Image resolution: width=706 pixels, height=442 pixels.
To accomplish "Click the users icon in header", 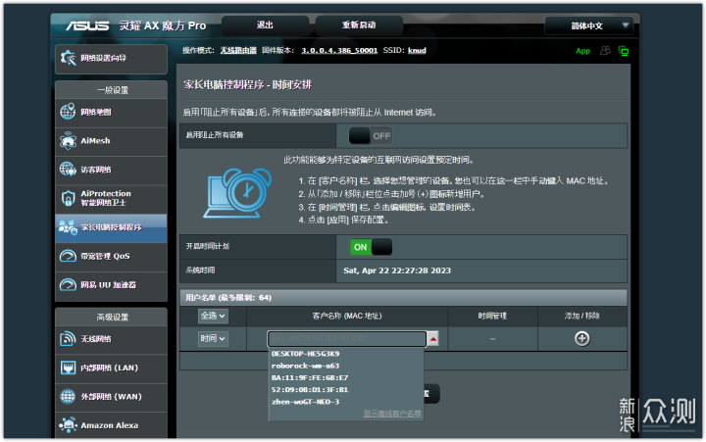I will [x=605, y=50].
